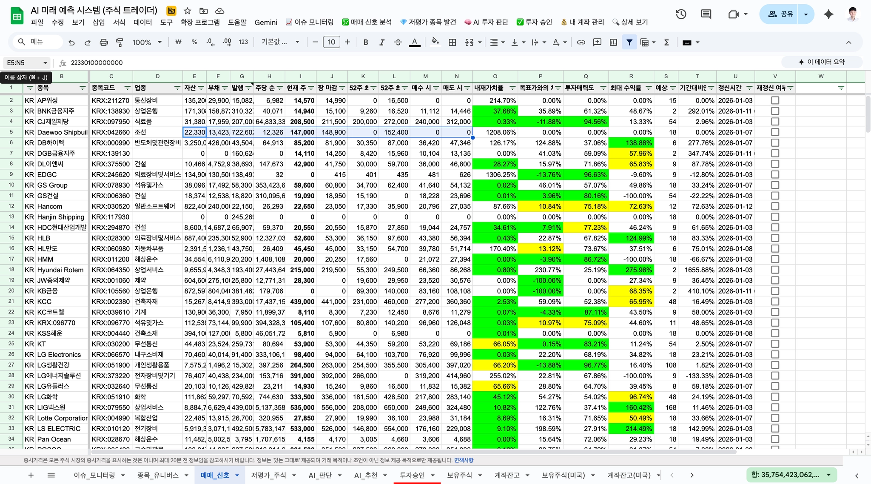Screen dimensions: 871x484
Task: Open the fill color picker
Action: [x=435, y=42]
